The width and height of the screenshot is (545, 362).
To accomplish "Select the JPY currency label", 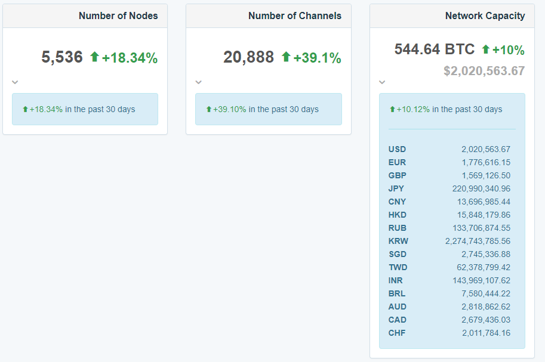I will click(x=396, y=189).
